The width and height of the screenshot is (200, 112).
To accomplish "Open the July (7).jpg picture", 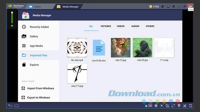I will tap(121, 48).
